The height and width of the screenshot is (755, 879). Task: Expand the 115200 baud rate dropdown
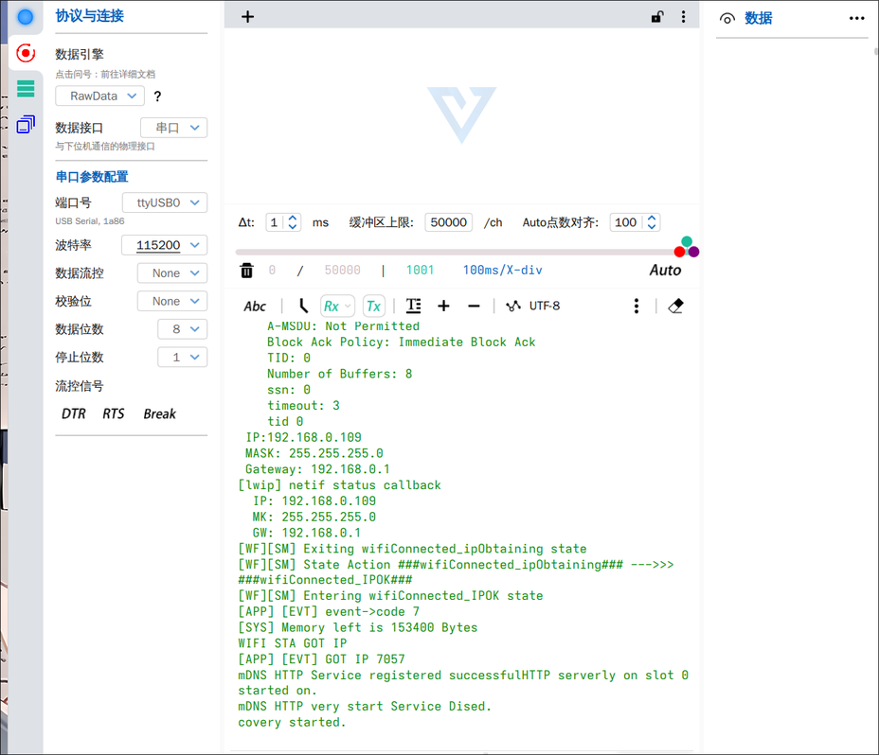(x=165, y=245)
